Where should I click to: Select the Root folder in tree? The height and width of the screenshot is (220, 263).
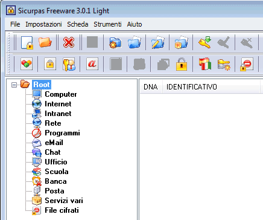click(42, 85)
